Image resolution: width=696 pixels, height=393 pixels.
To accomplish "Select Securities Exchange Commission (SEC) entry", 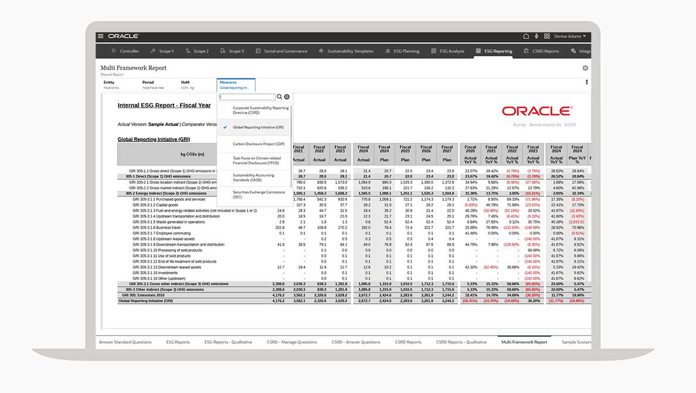I will pos(258,194).
